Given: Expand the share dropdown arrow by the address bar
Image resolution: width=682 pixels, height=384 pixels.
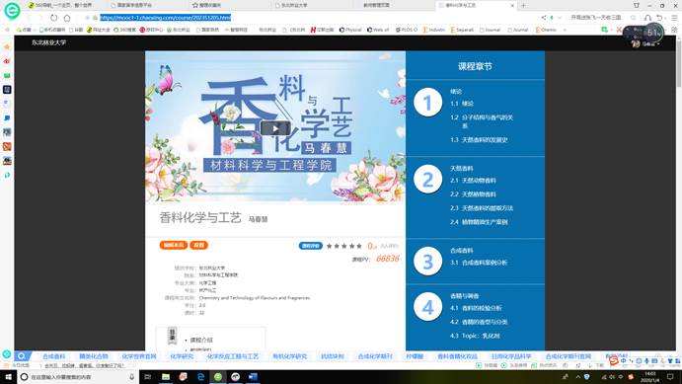Looking at the screenshot, I should 560,18.
